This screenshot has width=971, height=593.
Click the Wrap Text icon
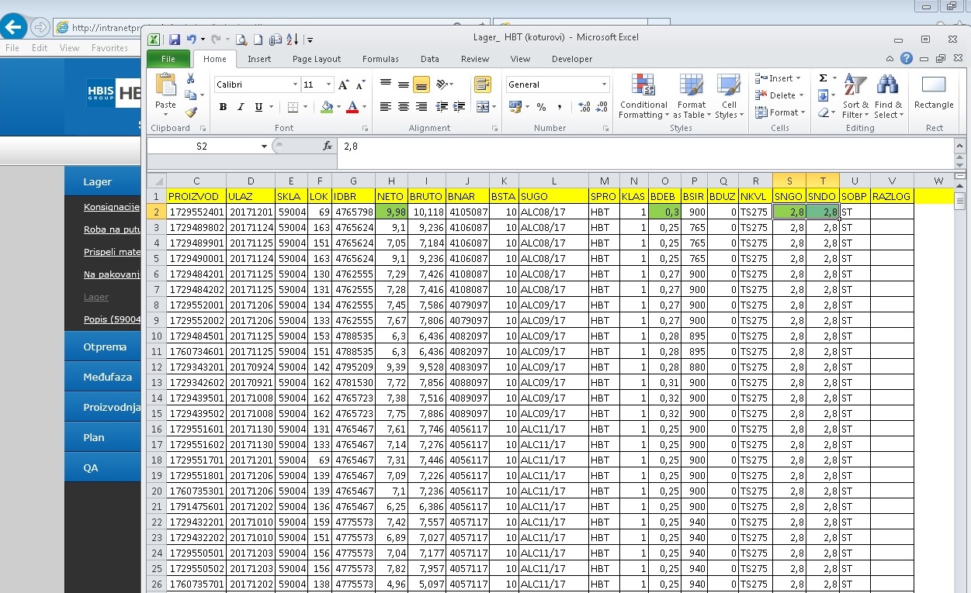click(482, 84)
